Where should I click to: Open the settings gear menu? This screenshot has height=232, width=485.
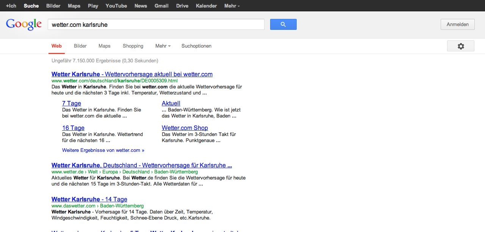tap(460, 46)
